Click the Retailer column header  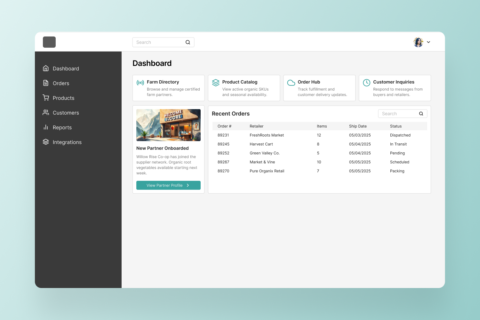(x=257, y=126)
